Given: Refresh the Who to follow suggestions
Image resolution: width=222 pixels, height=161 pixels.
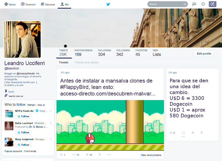Looking at the screenshot, I should (31, 105).
